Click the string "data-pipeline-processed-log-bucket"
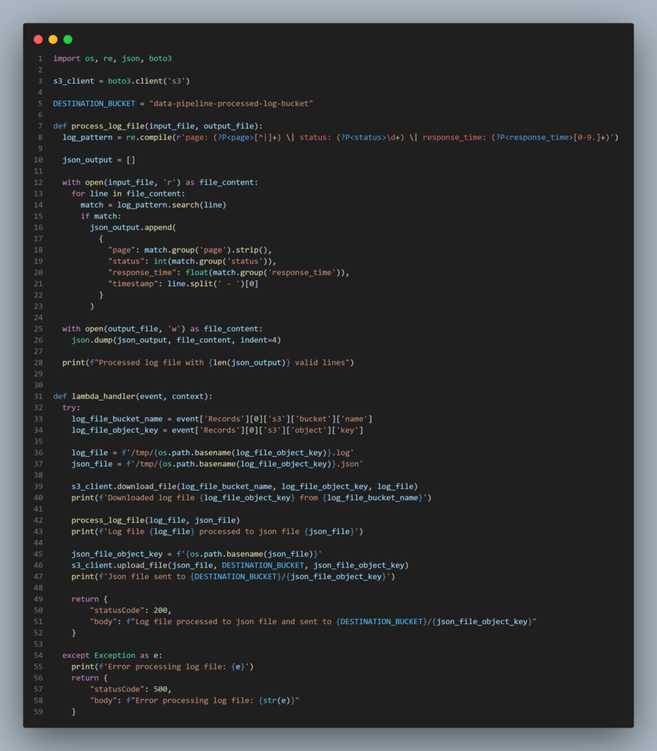Image resolution: width=657 pixels, height=751 pixels. [231, 103]
